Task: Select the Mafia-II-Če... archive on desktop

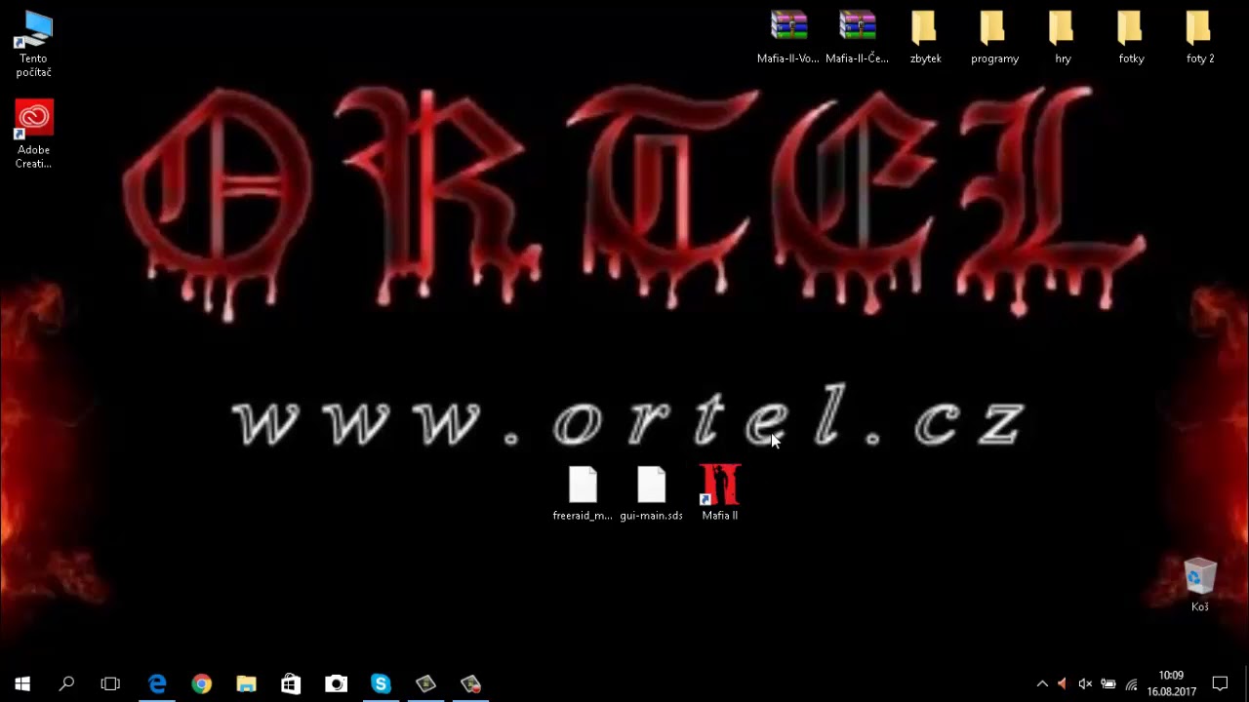Action: [857, 38]
